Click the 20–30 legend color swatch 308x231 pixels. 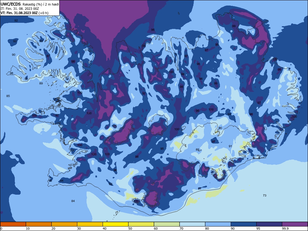[x=64, y=224]
